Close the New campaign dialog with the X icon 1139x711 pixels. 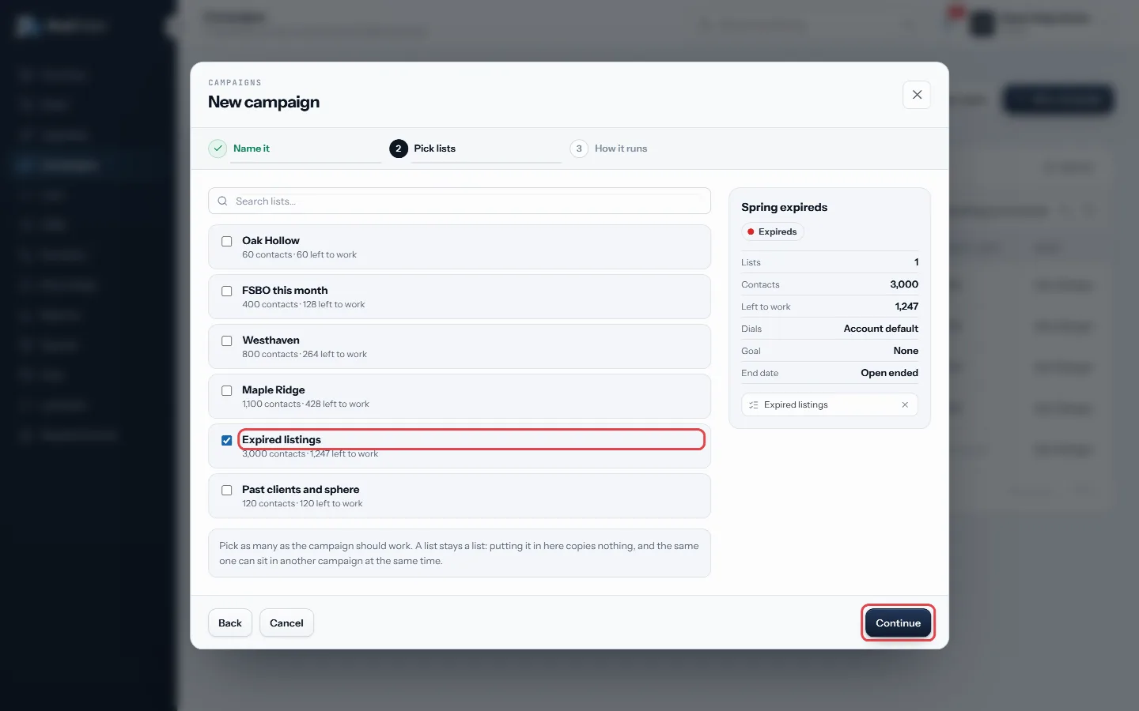(917, 95)
